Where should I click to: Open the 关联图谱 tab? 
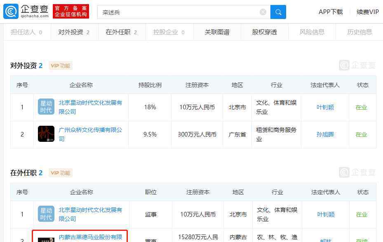pyautogui.click(x=217, y=32)
